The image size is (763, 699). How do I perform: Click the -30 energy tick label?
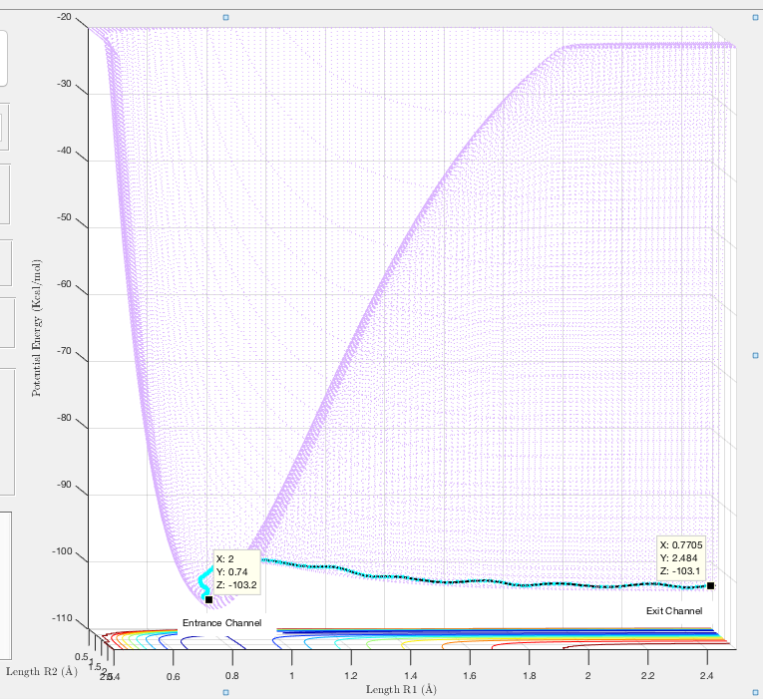click(64, 84)
